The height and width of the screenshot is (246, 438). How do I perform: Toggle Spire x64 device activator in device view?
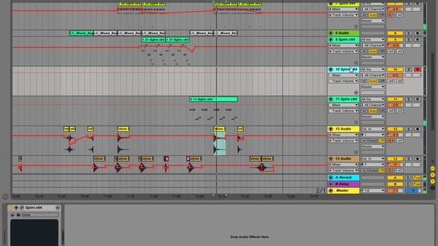pyautogui.click(x=11, y=208)
